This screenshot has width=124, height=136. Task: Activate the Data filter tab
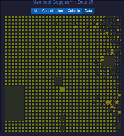tap(88, 11)
